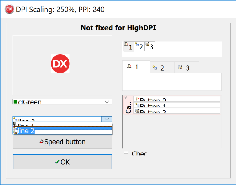Collapse the line 2 combo box arrow
The width and height of the screenshot is (236, 185).
pyautogui.click(x=107, y=119)
